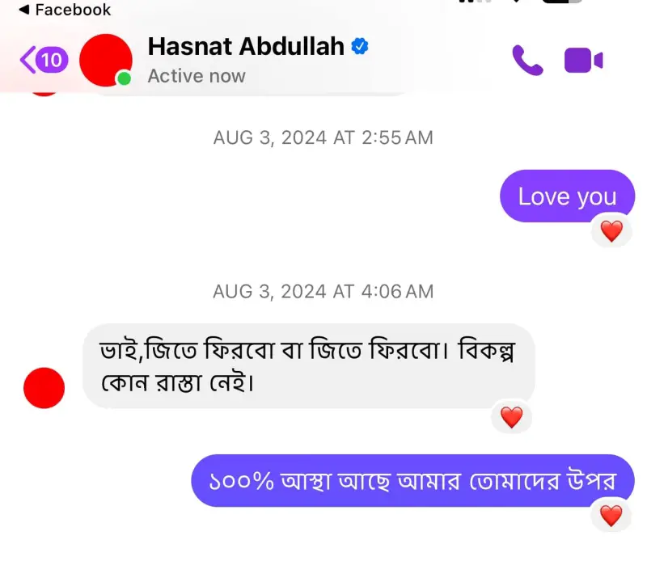Open heart reaction under Love you message
Image resolution: width=647 pixels, height=561 pixels.
click(611, 230)
